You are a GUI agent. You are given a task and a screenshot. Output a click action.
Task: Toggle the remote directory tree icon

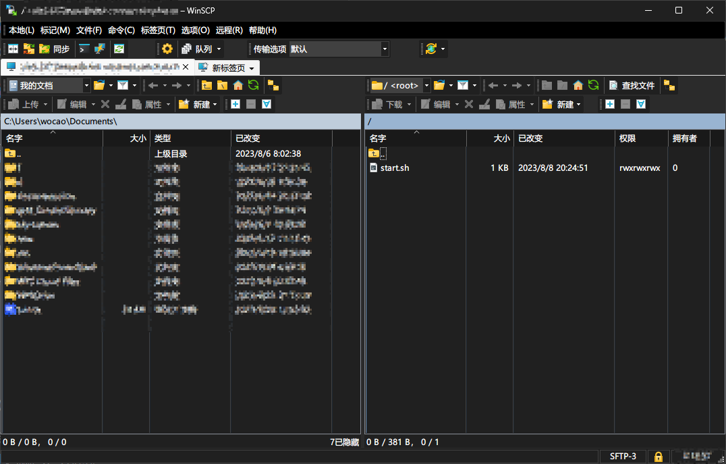point(669,85)
